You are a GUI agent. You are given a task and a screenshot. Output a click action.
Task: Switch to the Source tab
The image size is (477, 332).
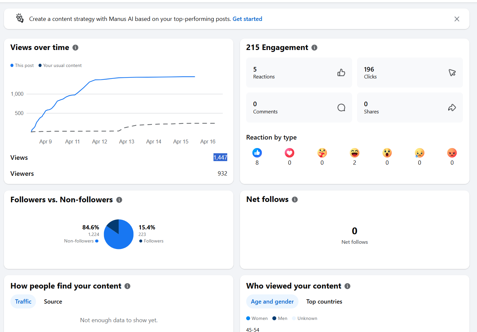(x=53, y=302)
